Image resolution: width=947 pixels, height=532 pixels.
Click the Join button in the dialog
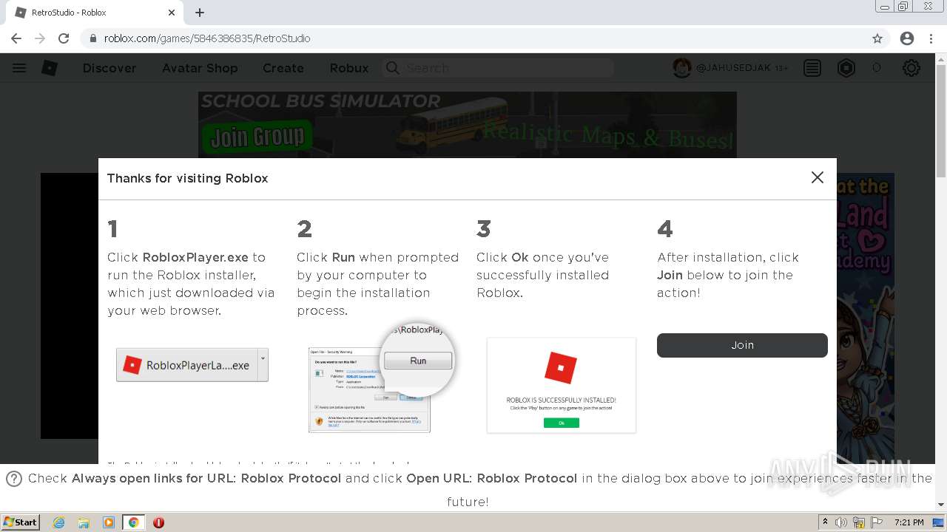(742, 345)
